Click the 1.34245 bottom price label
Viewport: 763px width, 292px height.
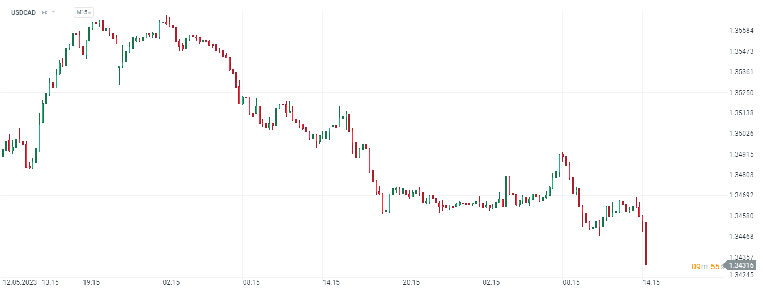741,276
